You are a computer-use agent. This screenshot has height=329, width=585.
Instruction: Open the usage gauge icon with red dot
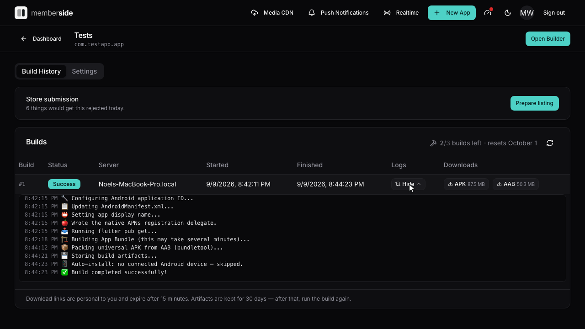[488, 13]
